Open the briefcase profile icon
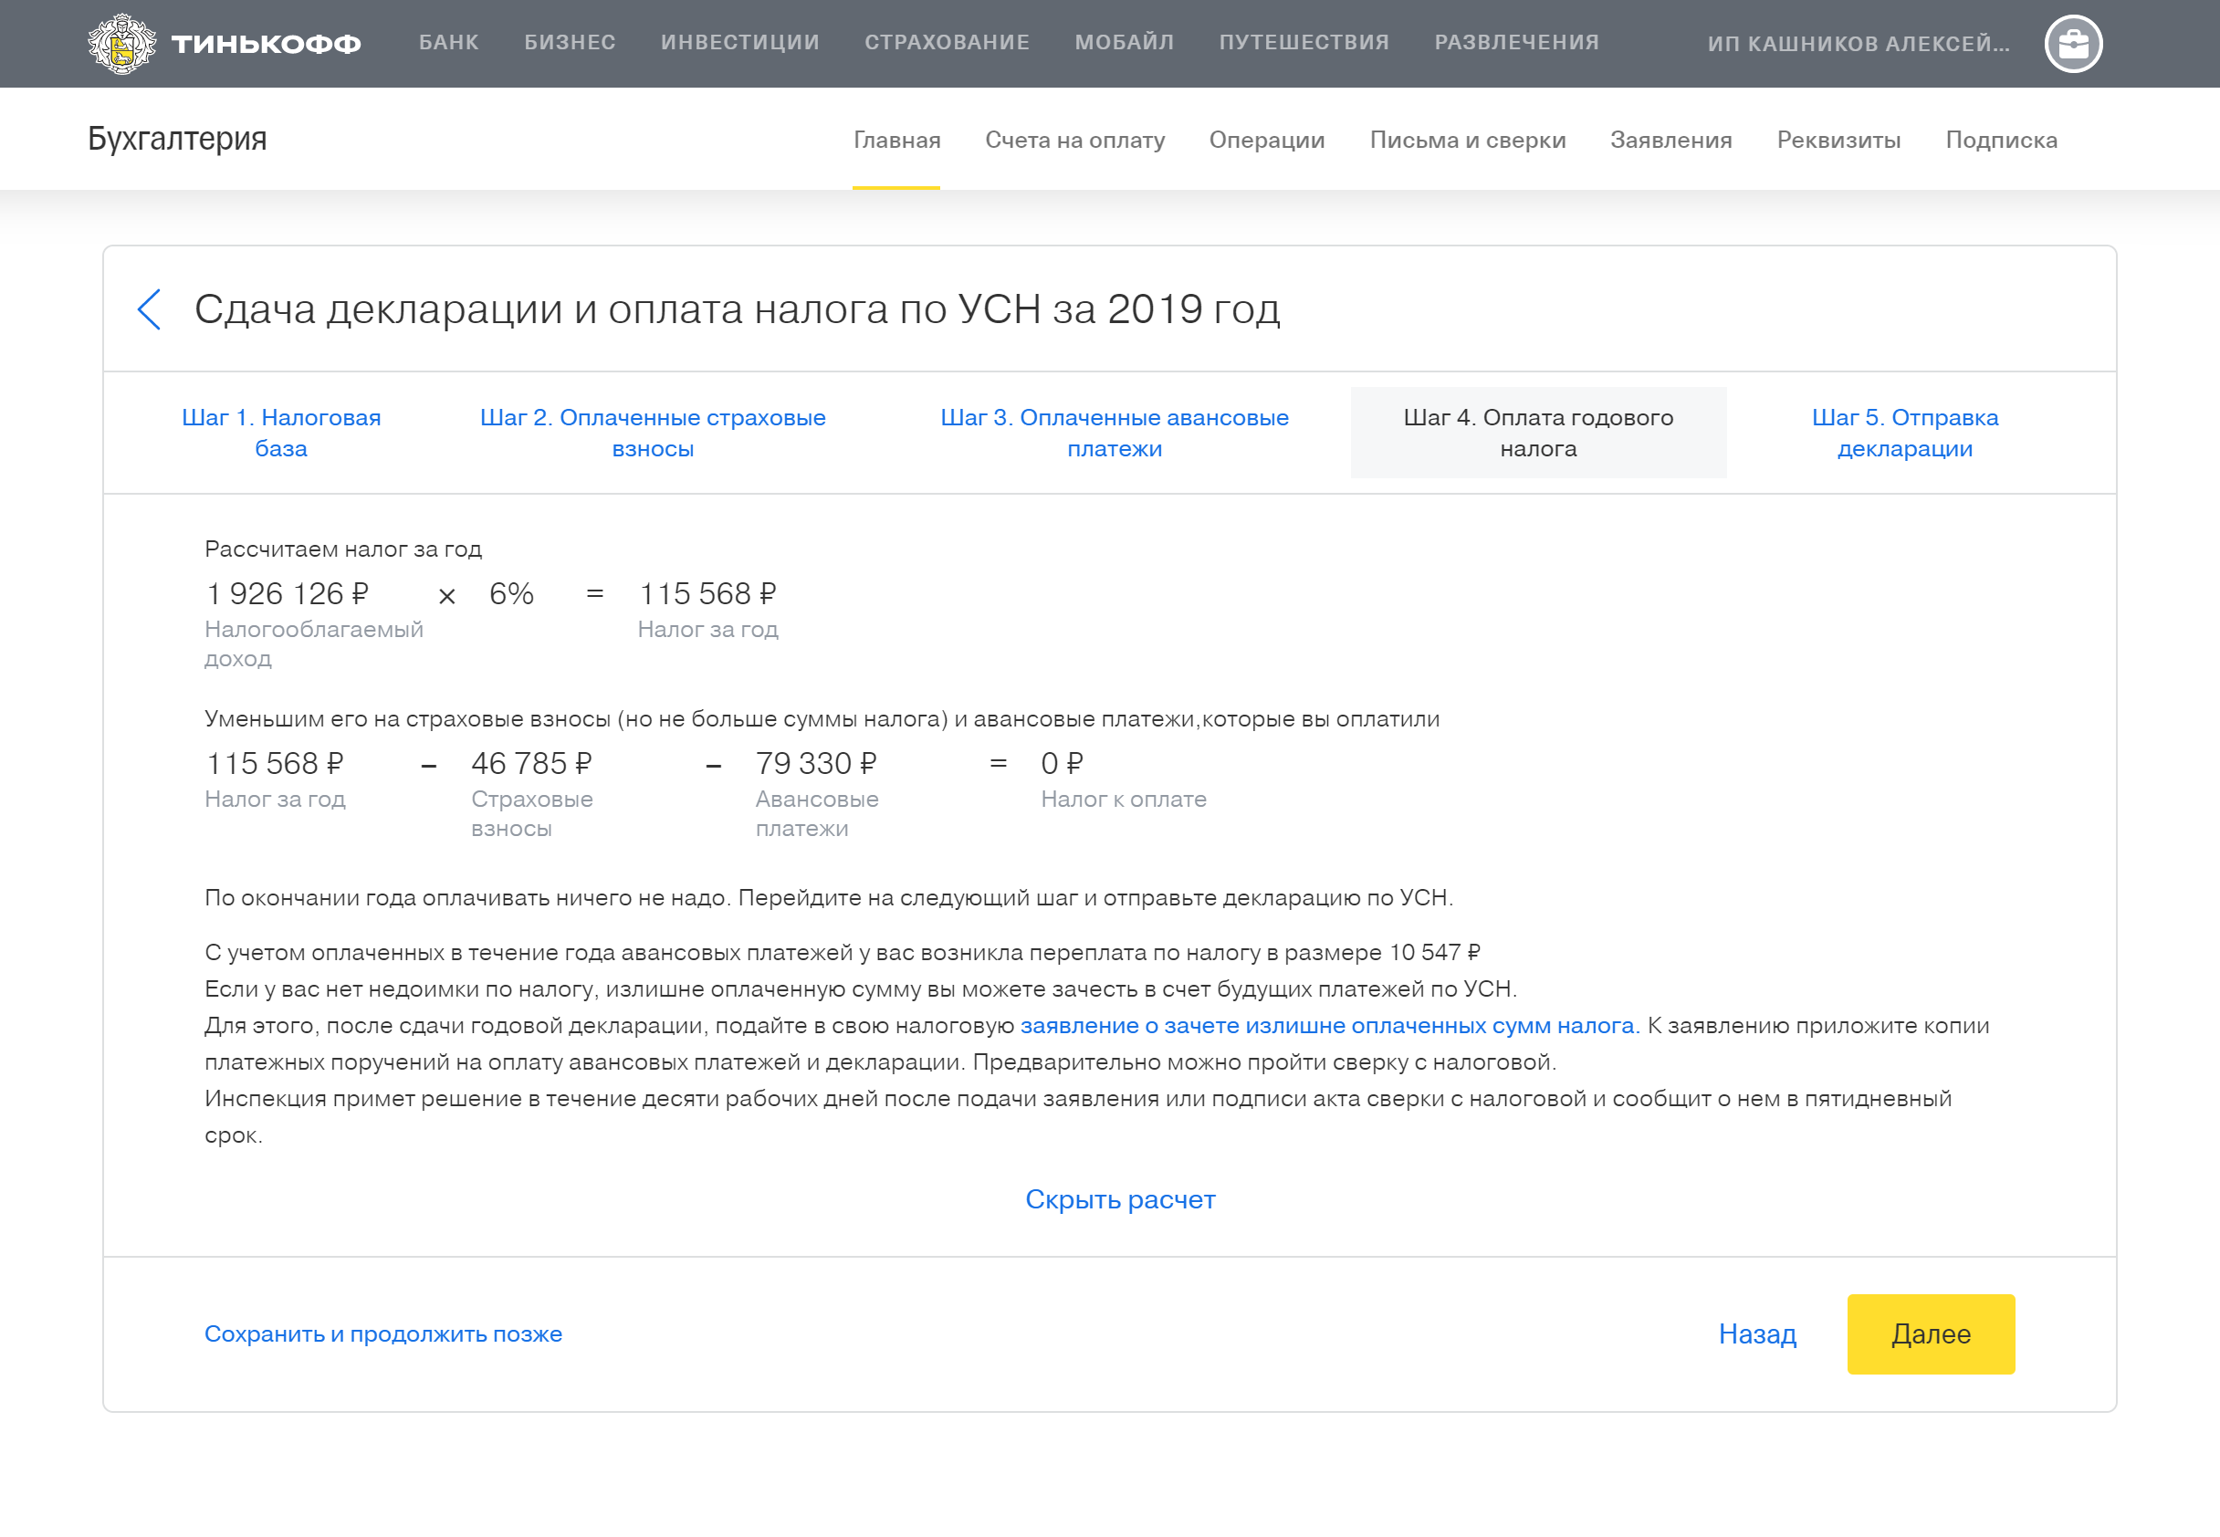This screenshot has height=1537, width=2220. coord(2073,43)
